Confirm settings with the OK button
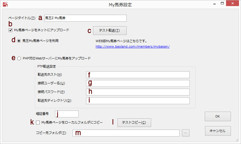The height and width of the screenshot is (144, 241). (x=218, y=116)
